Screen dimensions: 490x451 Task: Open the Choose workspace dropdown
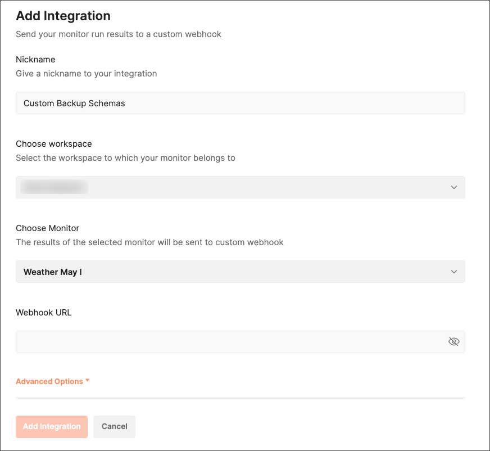(240, 187)
